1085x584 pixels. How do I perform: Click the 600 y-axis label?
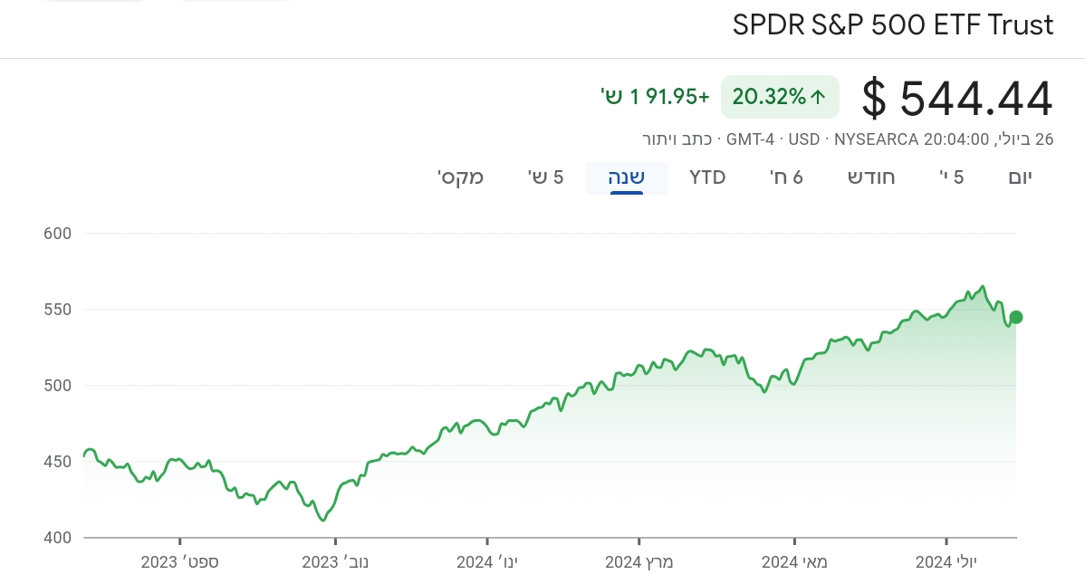tap(57, 234)
